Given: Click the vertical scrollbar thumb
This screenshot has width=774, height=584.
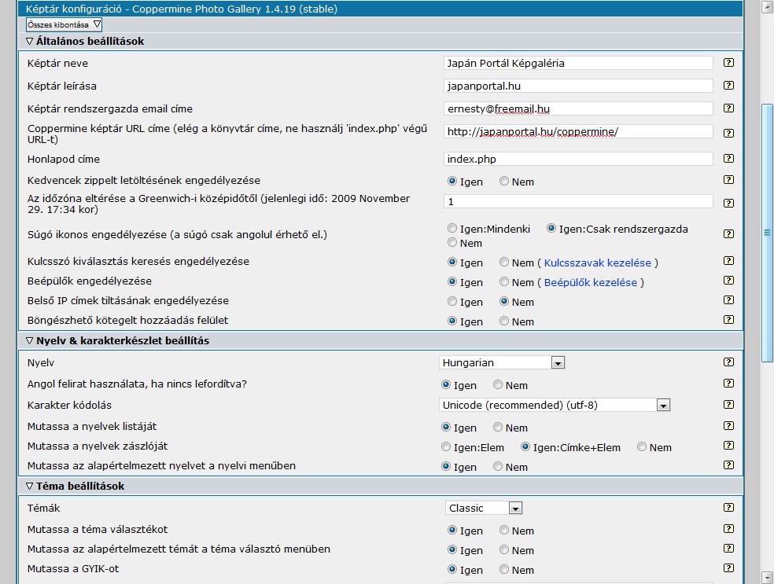Looking at the screenshot, I should pyautogui.click(x=767, y=233).
